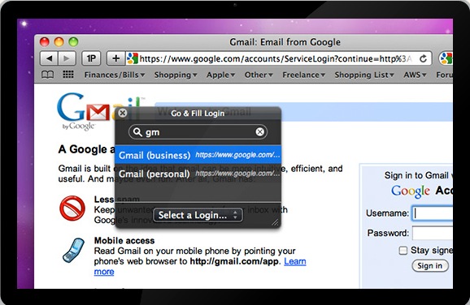Open Shopping bookmarks folder menu

[x=176, y=75]
